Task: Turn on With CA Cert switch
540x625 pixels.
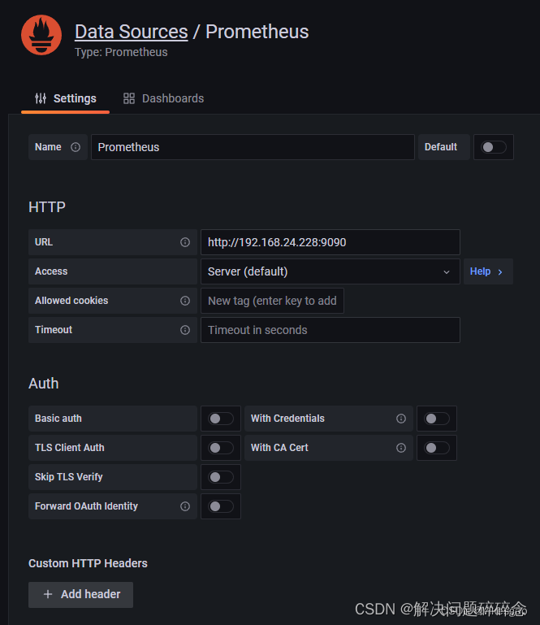Action: pyautogui.click(x=437, y=448)
